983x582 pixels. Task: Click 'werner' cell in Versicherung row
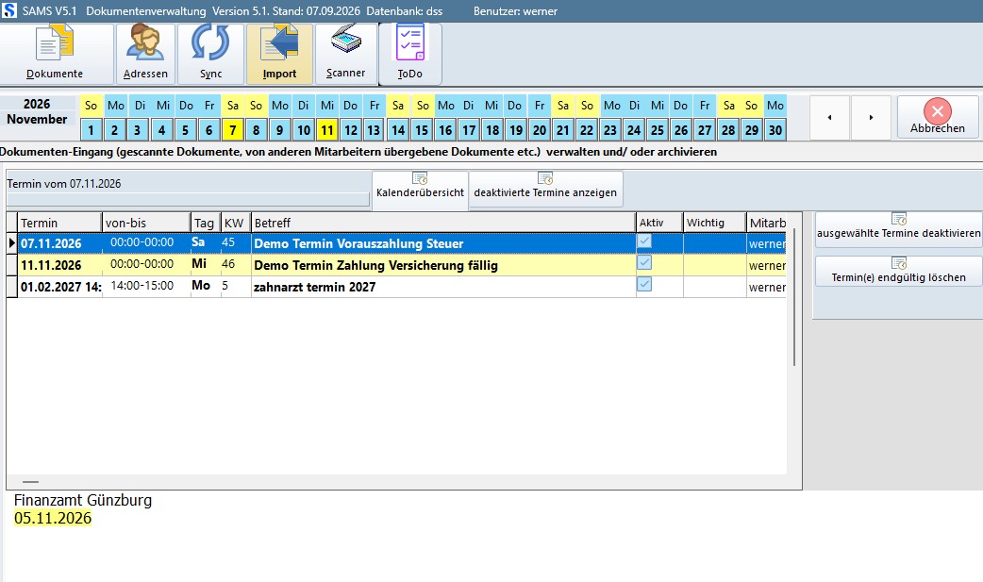tap(767, 265)
